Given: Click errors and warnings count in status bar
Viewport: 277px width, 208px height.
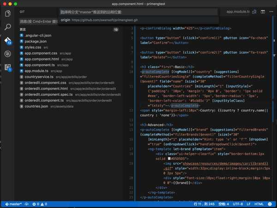Looking at the screenshot, I should (40, 204).
